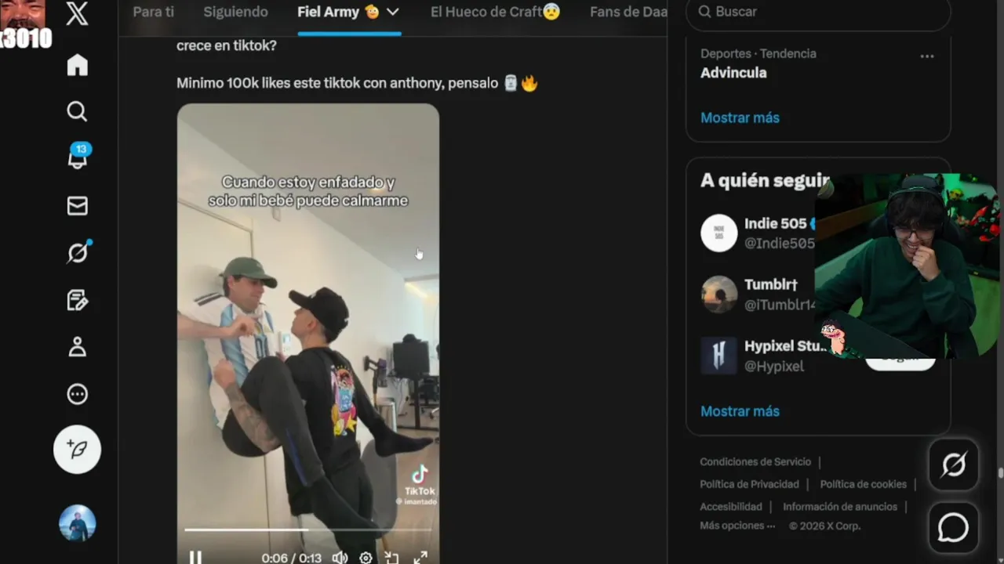Mute the video with speaker icon

point(340,558)
